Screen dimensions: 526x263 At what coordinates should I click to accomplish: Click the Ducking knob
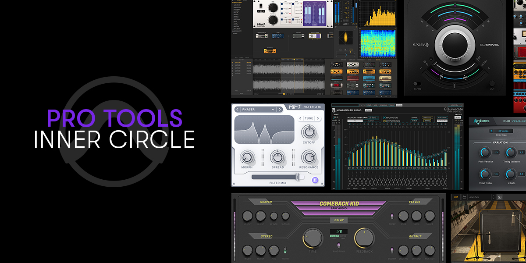pos(403,250)
